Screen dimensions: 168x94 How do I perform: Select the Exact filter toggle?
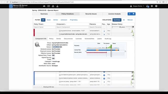[x=49, y=20]
